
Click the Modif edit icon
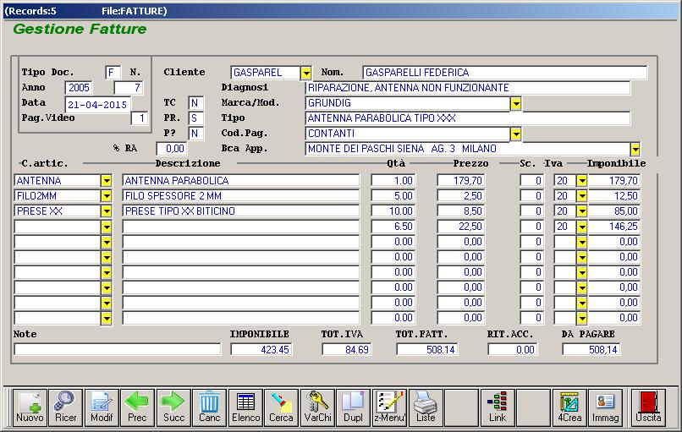click(102, 407)
